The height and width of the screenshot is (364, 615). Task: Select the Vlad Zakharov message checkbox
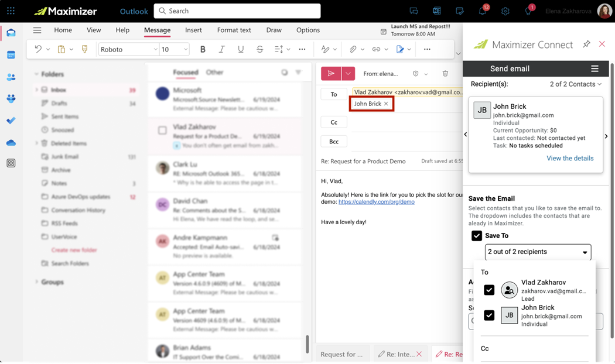[x=162, y=131]
